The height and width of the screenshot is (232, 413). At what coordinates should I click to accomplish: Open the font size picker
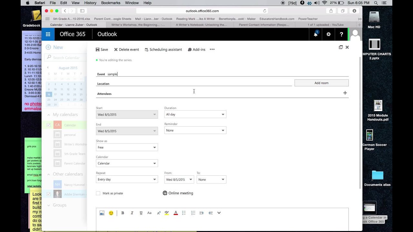pos(158,213)
